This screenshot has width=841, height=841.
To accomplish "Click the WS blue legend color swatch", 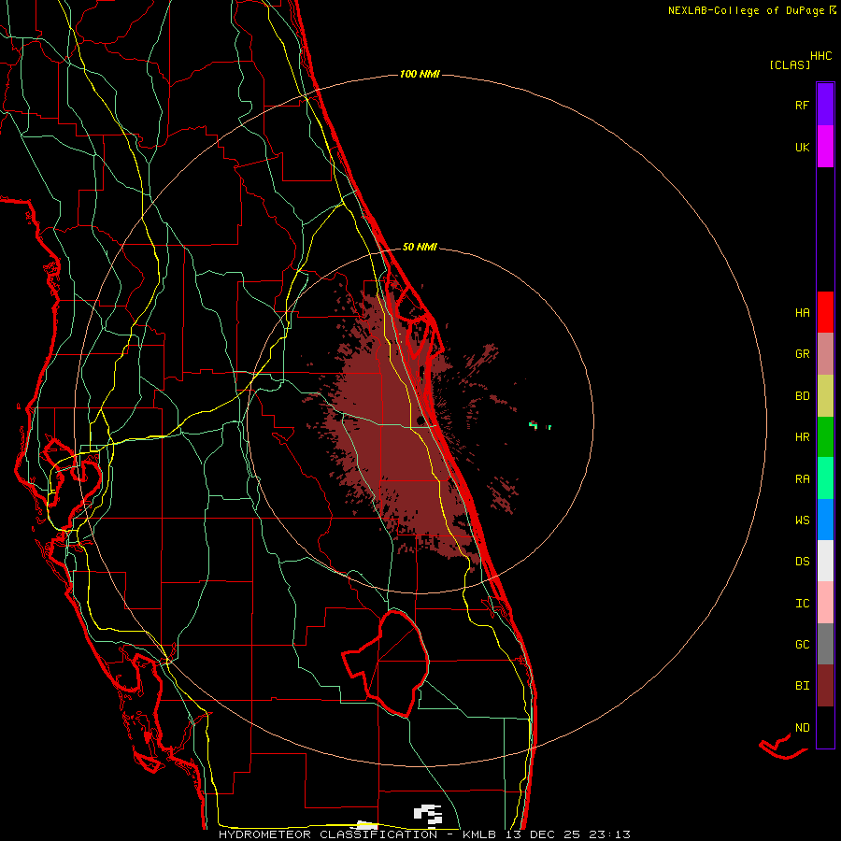I will (825, 520).
